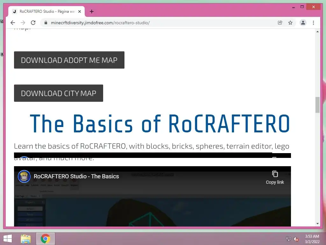
Task: Open the taskbar clock and date
Action: [312, 239]
